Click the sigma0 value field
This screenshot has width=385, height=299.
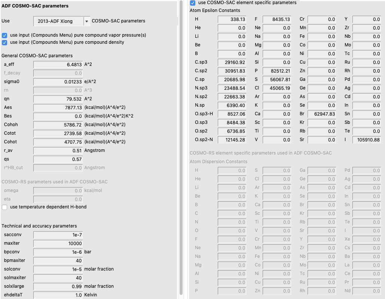click(x=58, y=82)
